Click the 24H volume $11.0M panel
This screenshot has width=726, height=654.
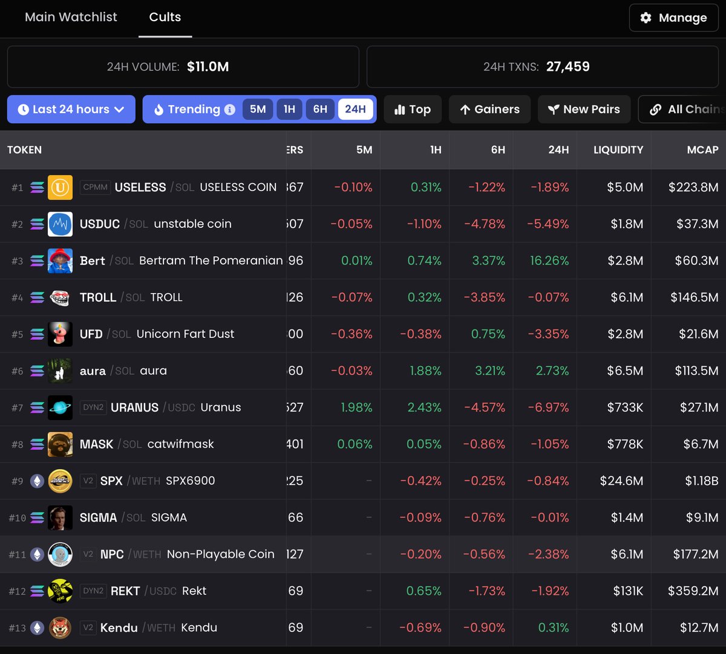(x=183, y=66)
